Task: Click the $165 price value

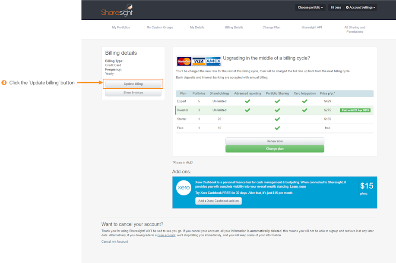Action: point(328,119)
